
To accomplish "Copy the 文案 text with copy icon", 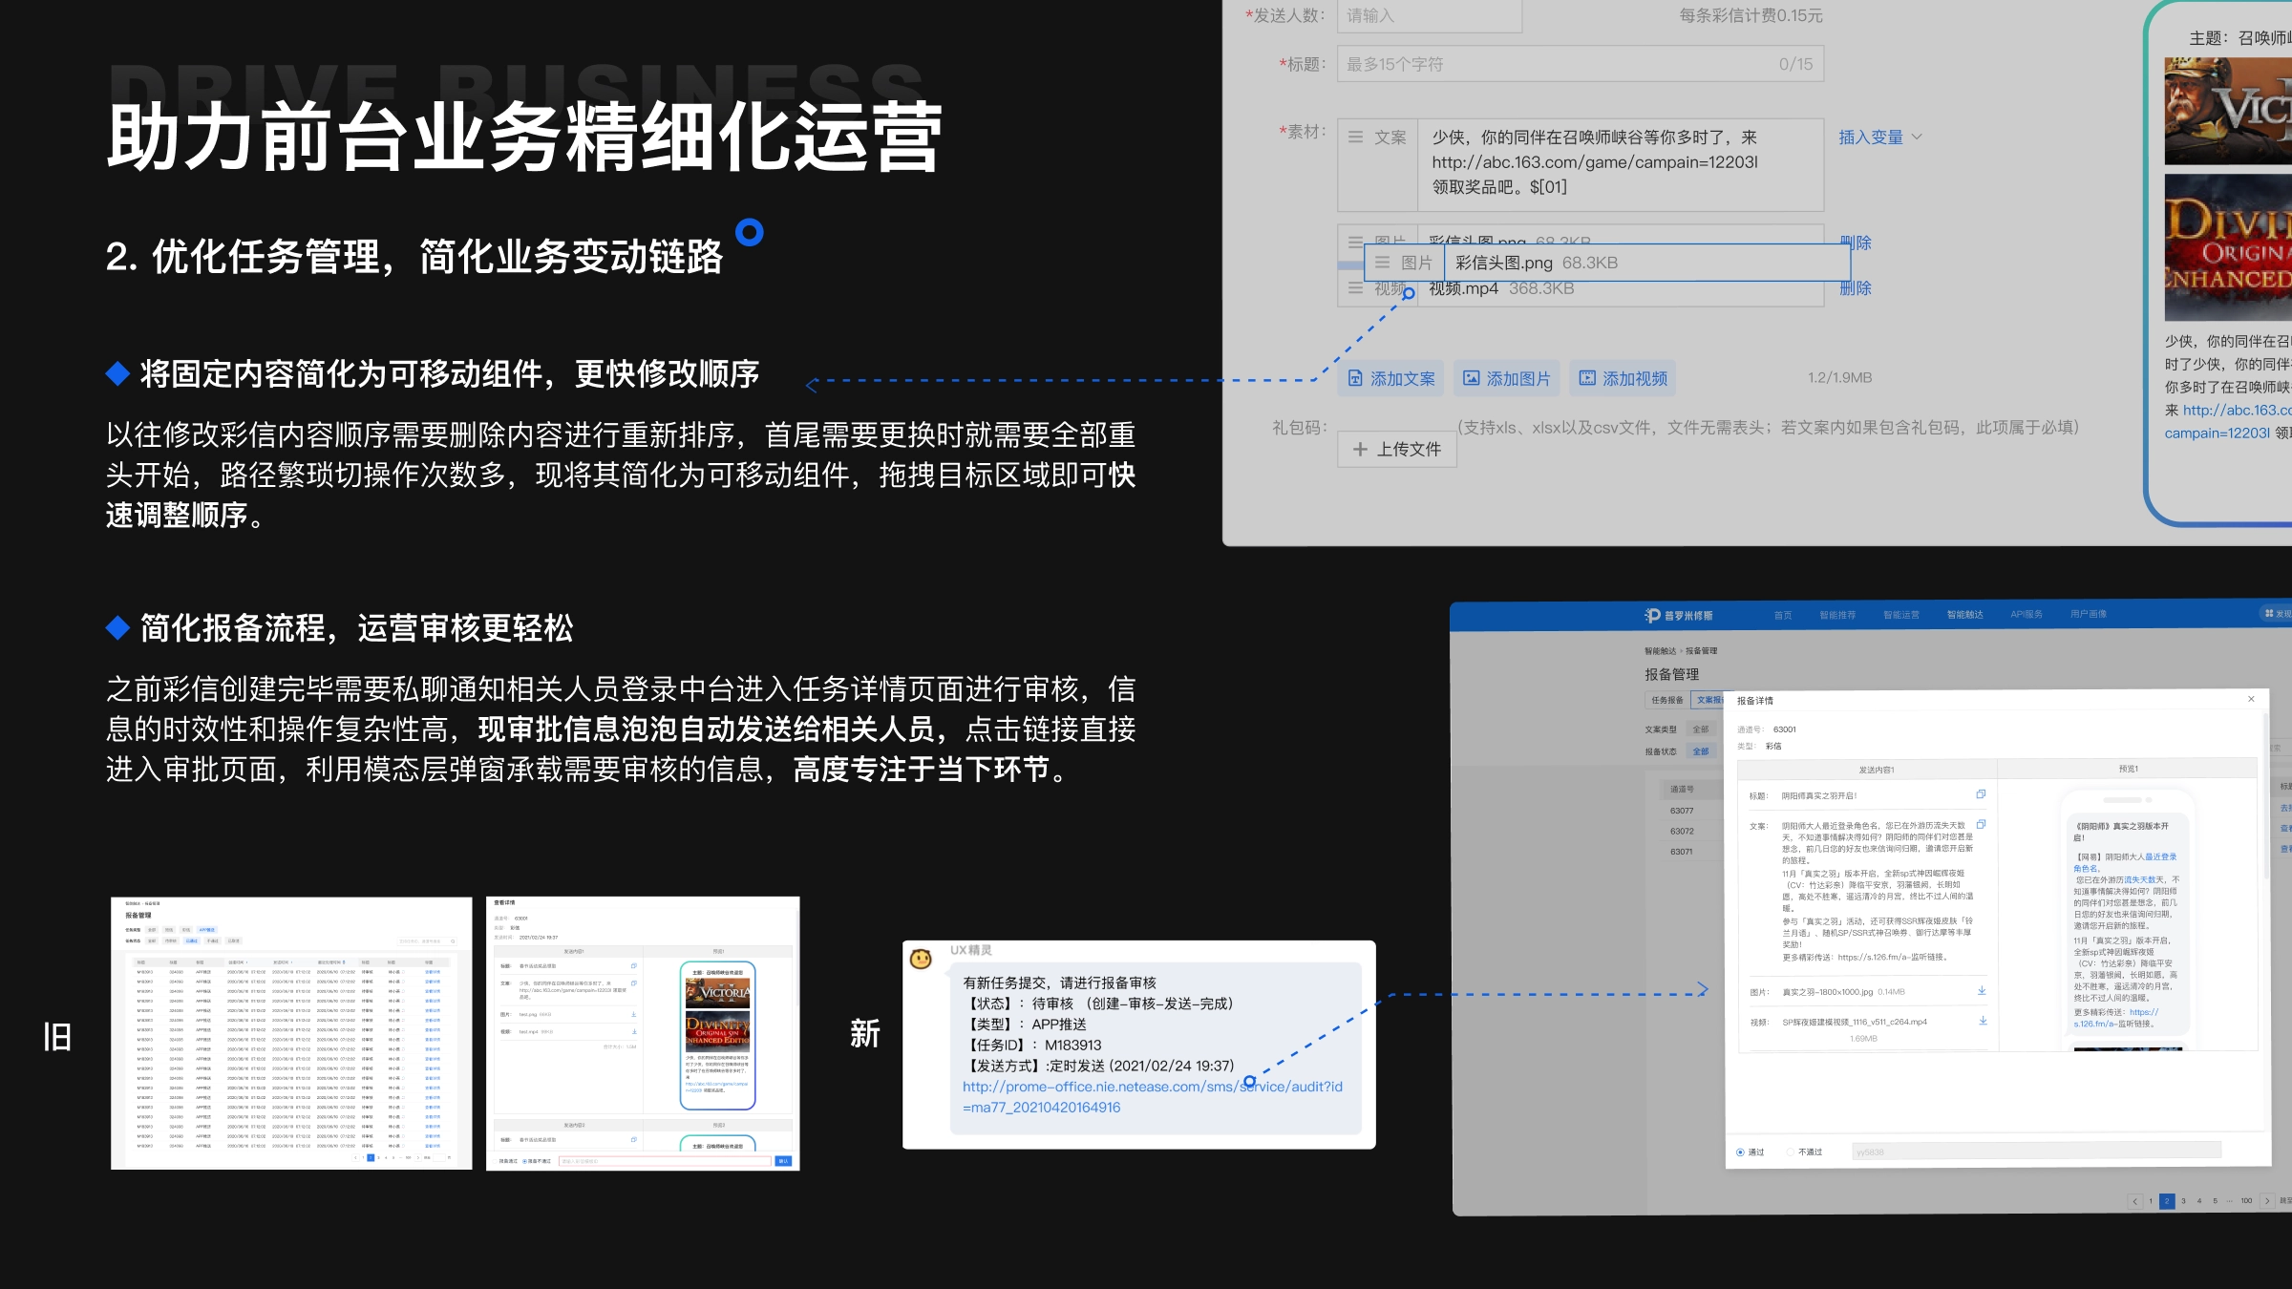I will [1981, 824].
